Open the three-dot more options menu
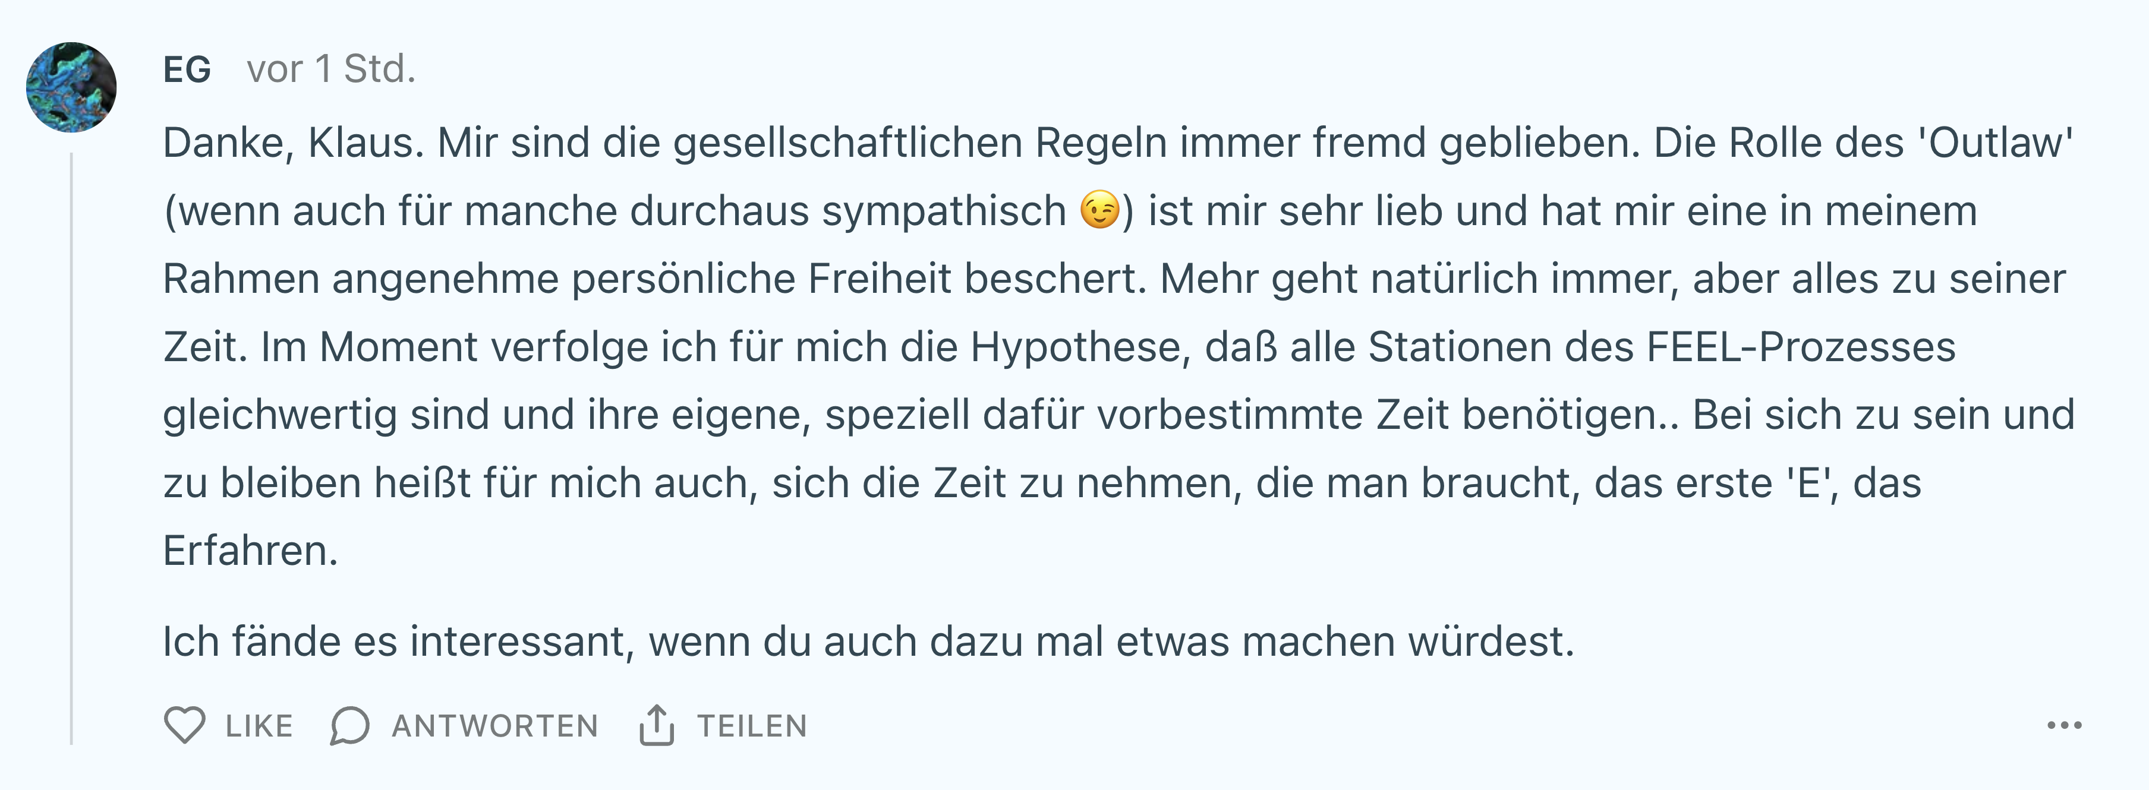2149x790 pixels. pos(2064,725)
